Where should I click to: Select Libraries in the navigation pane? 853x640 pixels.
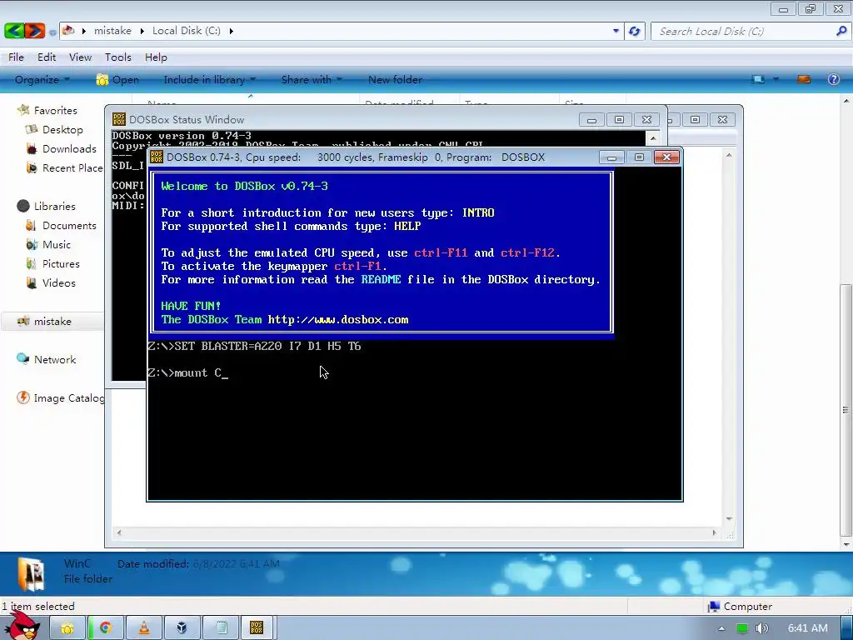point(47,207)
